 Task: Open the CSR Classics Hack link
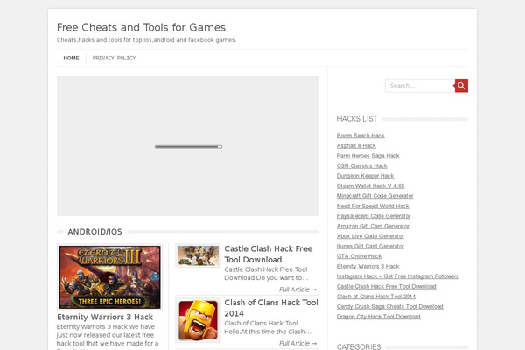[x=362, y=165]
